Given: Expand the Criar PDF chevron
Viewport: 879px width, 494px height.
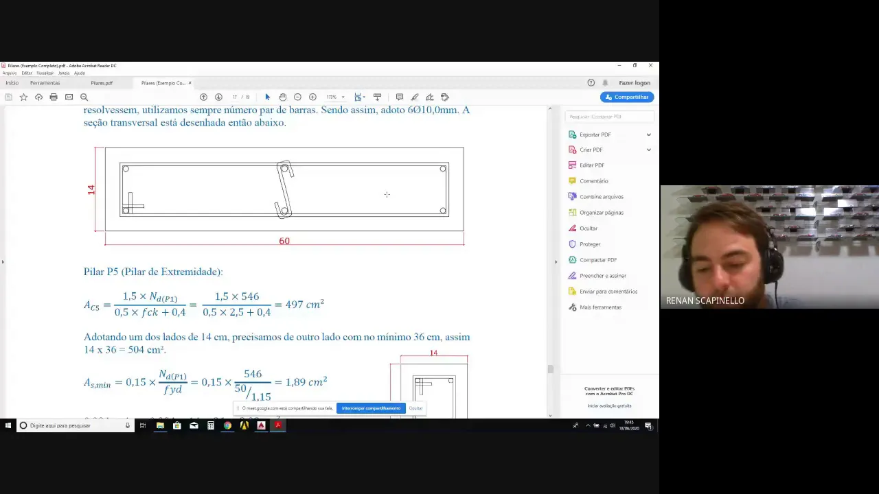Looking at the screenshot, I should [x=648, y=150].
